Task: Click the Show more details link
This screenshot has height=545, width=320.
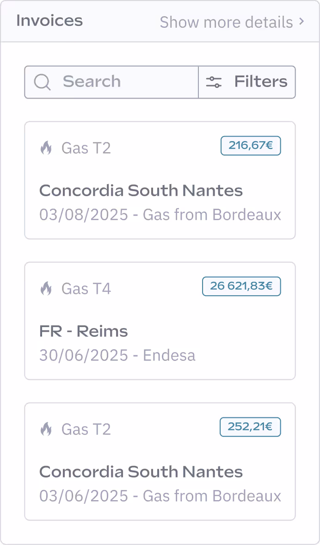Action: coord(227,22)
